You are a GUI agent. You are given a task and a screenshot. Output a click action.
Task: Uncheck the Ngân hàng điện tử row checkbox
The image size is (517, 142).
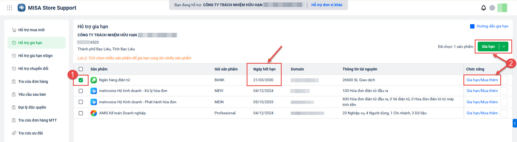tap(81, 80)
